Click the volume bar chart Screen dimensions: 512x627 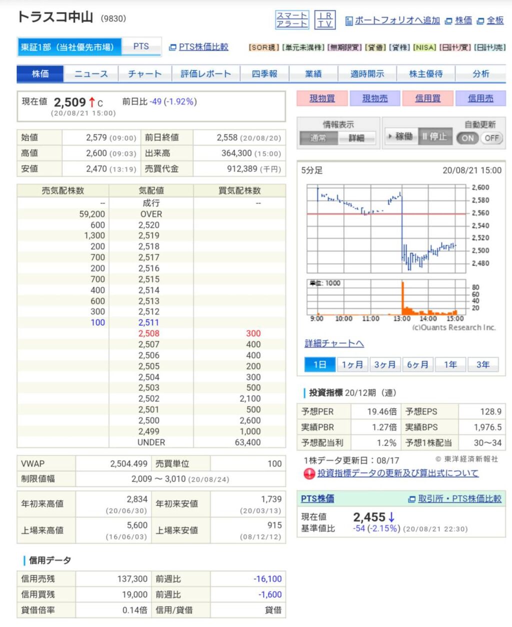pos(387,298)
